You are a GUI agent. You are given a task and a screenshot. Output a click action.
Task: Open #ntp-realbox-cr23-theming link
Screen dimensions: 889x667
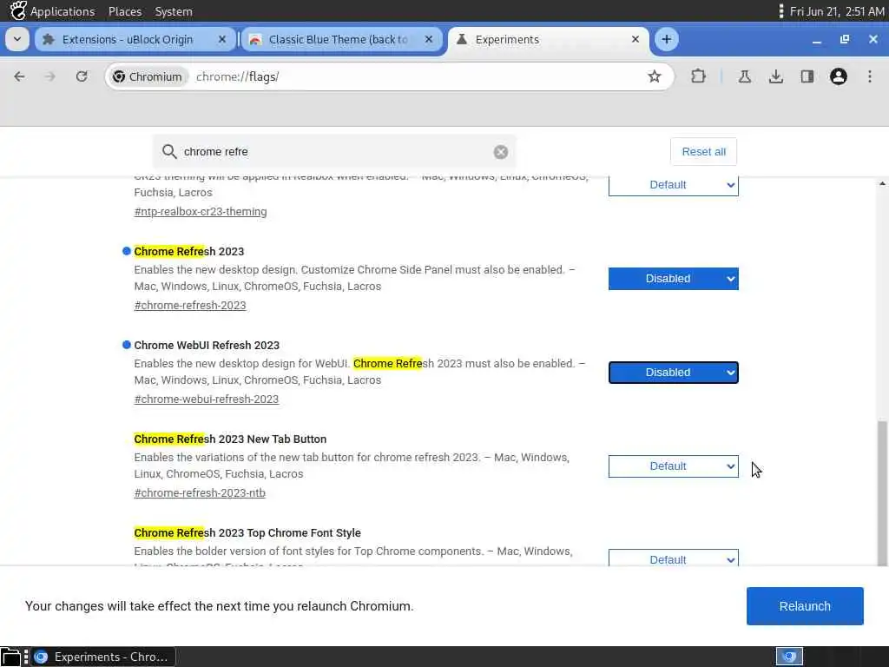(201, 212)
